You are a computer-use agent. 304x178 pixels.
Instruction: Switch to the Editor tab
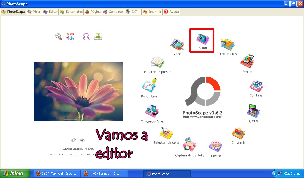point(50,12)
